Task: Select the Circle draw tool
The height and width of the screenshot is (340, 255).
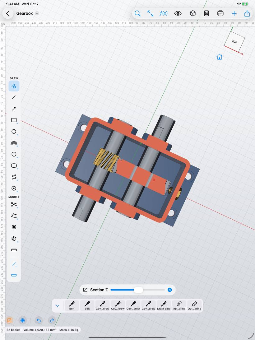Action: pyautogui.click(x=14, y=131)
